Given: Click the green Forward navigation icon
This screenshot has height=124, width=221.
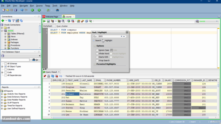Looking at the screenshot, I should pos(39,10).
